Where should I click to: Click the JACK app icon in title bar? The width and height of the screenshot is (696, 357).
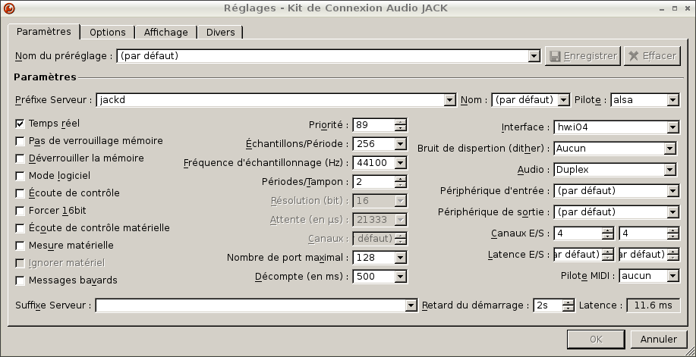click(x=8, y=8)
